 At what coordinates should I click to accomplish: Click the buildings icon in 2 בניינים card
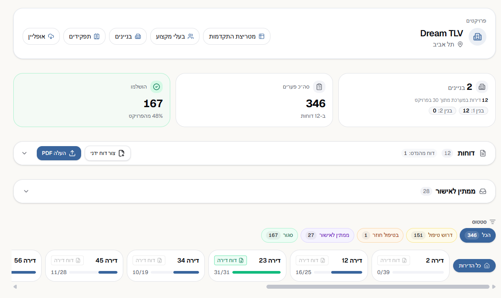point(482,87)
